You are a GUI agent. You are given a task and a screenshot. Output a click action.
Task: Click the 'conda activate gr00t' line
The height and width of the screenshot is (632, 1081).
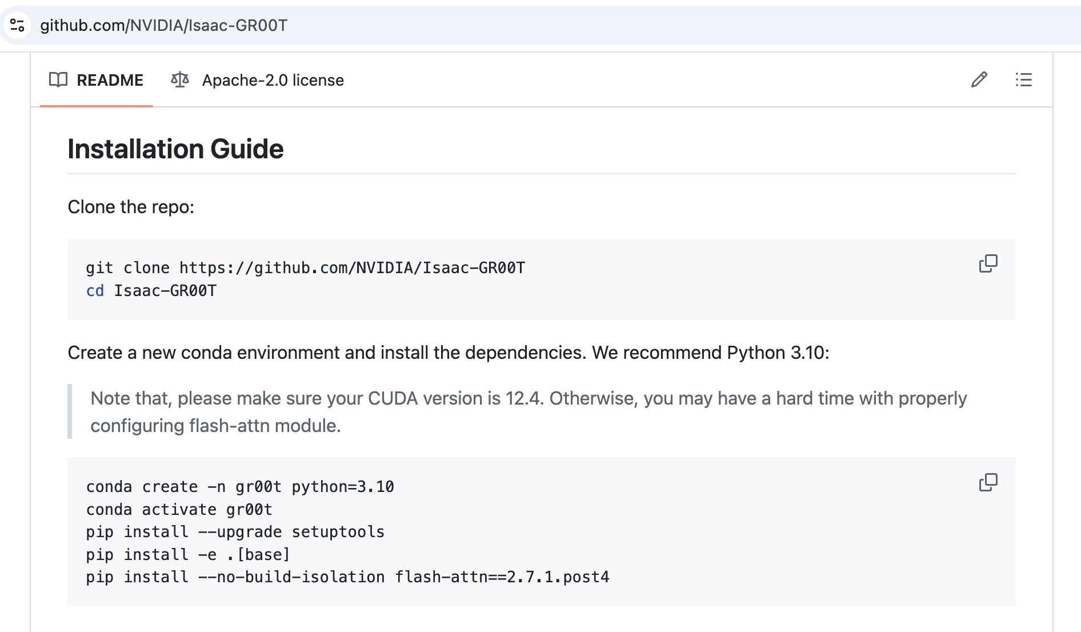(x=179, y=510)
